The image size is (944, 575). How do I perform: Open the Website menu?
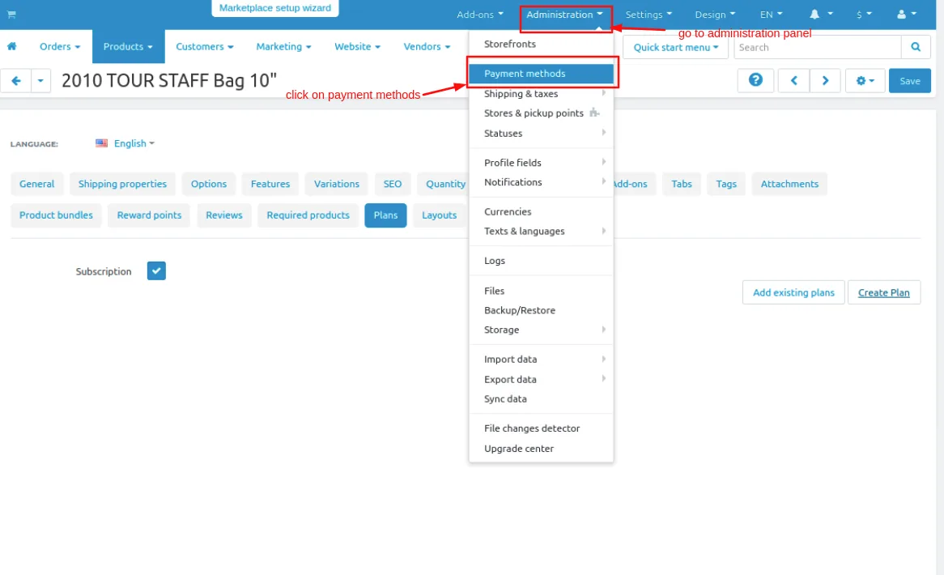coord(358,46)
